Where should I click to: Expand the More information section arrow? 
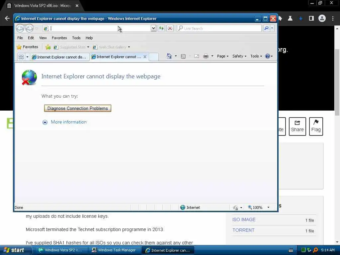point(45,122)
